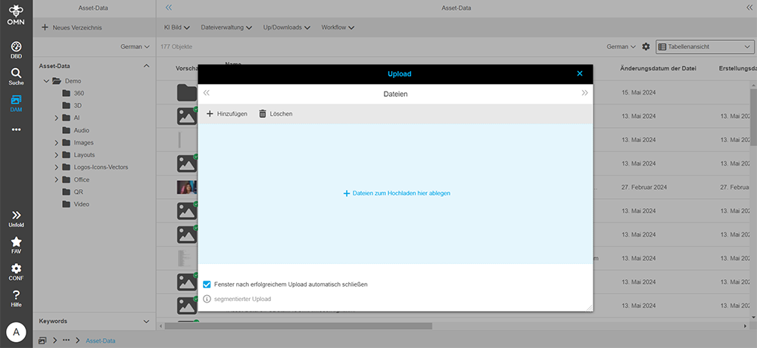The width and height of the screenshot is (757, 348).
Task: Open the German language dropdown near Tabellenansicht
Action: click(621, 47)
